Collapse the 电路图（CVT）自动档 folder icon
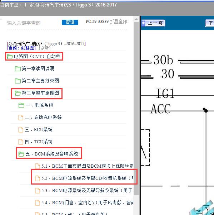Screen dimensions: 214x215 point(10,56)
